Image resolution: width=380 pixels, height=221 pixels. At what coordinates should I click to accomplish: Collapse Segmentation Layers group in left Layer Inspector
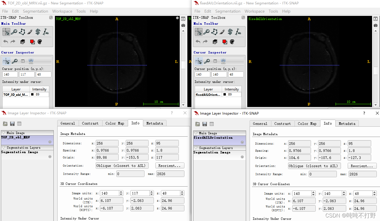4,148
